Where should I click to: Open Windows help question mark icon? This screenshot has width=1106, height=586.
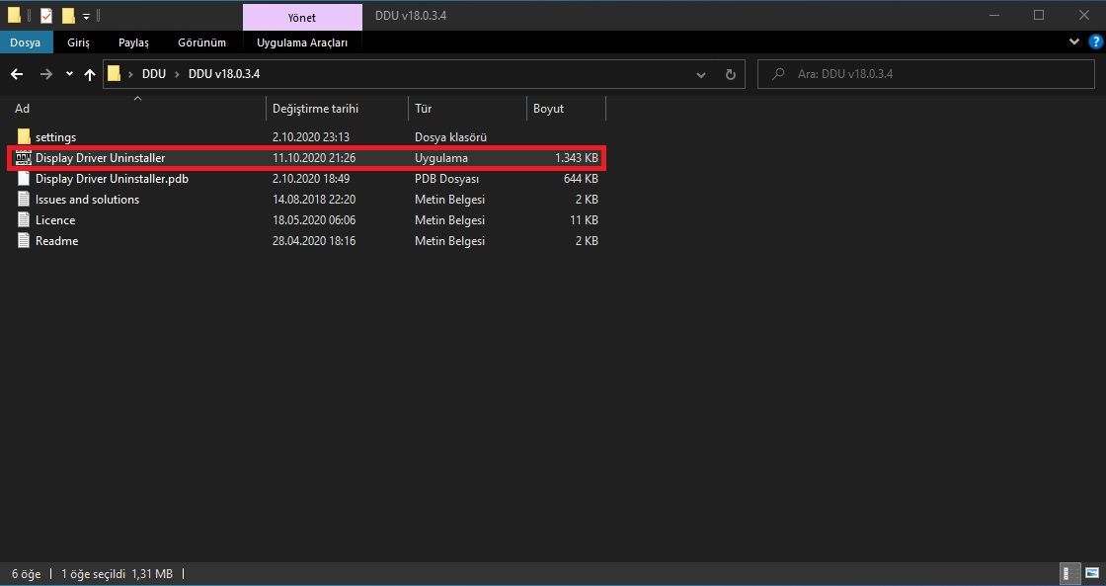click(x=1095, y=42)
